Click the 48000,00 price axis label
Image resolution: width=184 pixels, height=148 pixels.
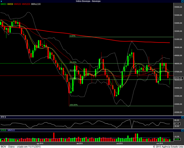pos(178,64)
